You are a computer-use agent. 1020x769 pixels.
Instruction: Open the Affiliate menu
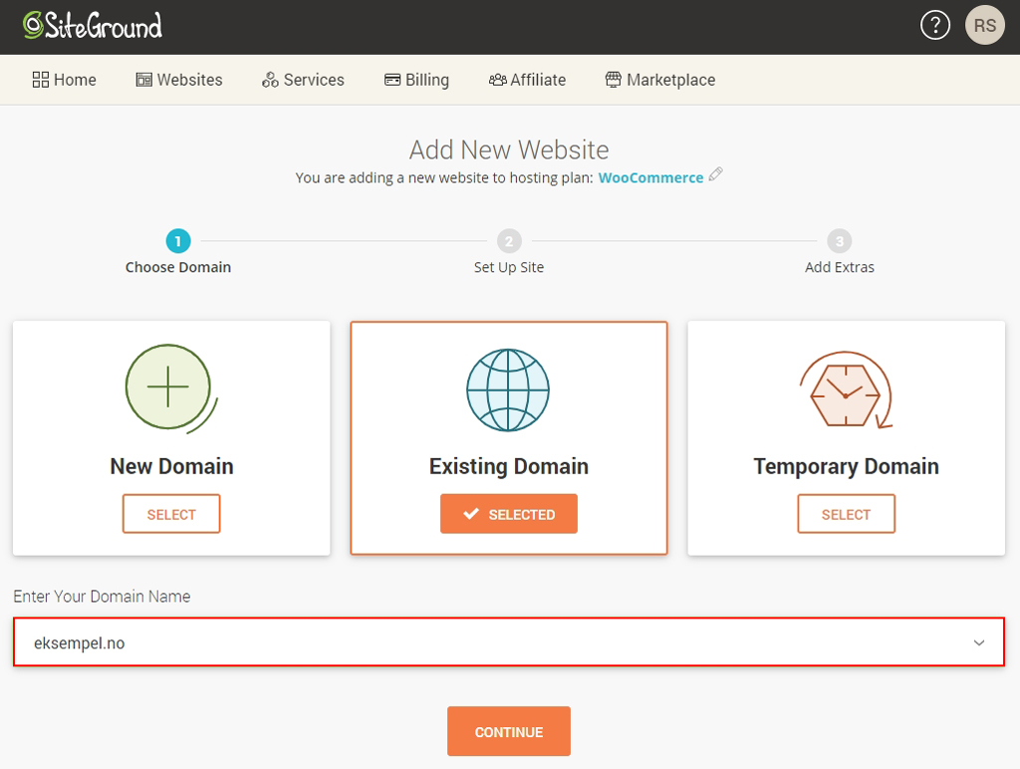(528, 80)
